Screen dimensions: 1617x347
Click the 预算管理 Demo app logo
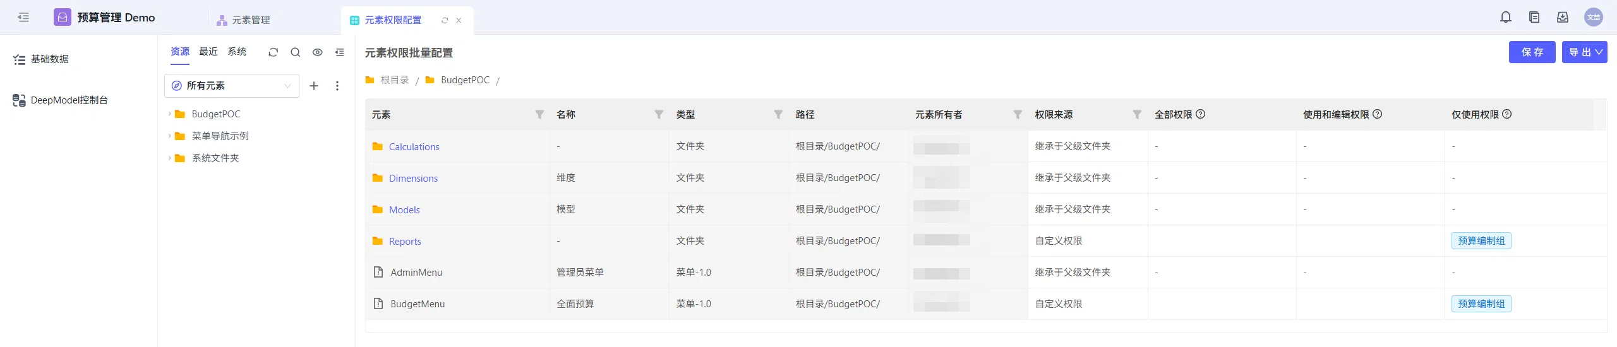coord(63,17)
